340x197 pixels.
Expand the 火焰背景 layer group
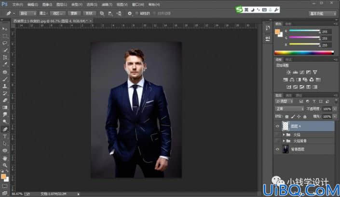[x=284, y=141]
